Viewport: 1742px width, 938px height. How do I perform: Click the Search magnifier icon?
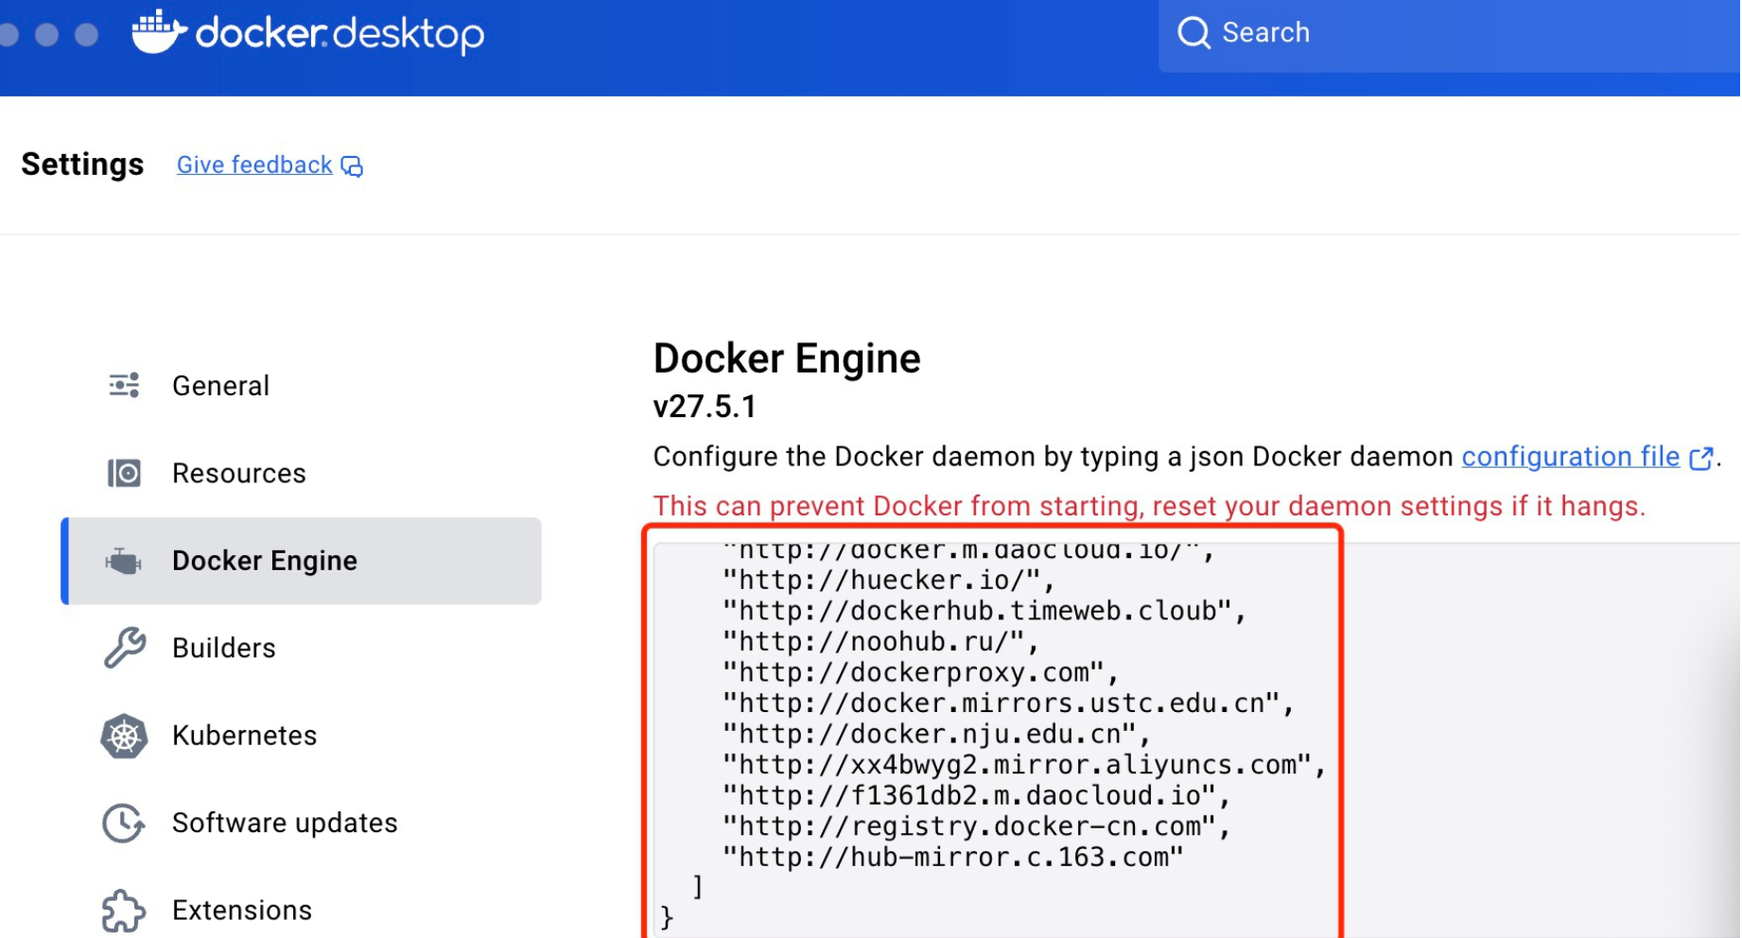pyautogui.click(x=1193, y=32)
